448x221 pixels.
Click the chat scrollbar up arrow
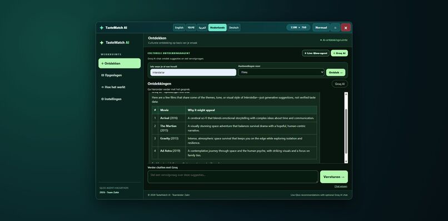point(346,94)
